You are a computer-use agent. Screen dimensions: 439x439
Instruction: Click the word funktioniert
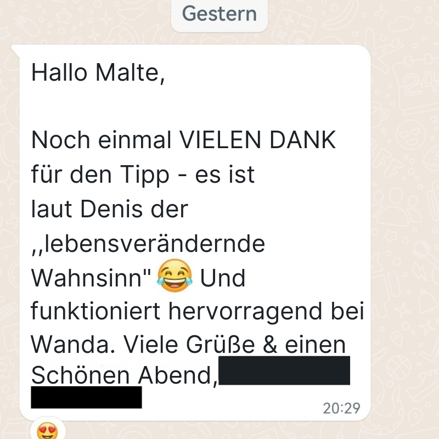point(95,311)
